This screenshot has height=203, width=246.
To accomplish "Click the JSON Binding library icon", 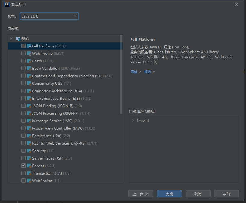I will pyautogui.click(x=29, y=106).
